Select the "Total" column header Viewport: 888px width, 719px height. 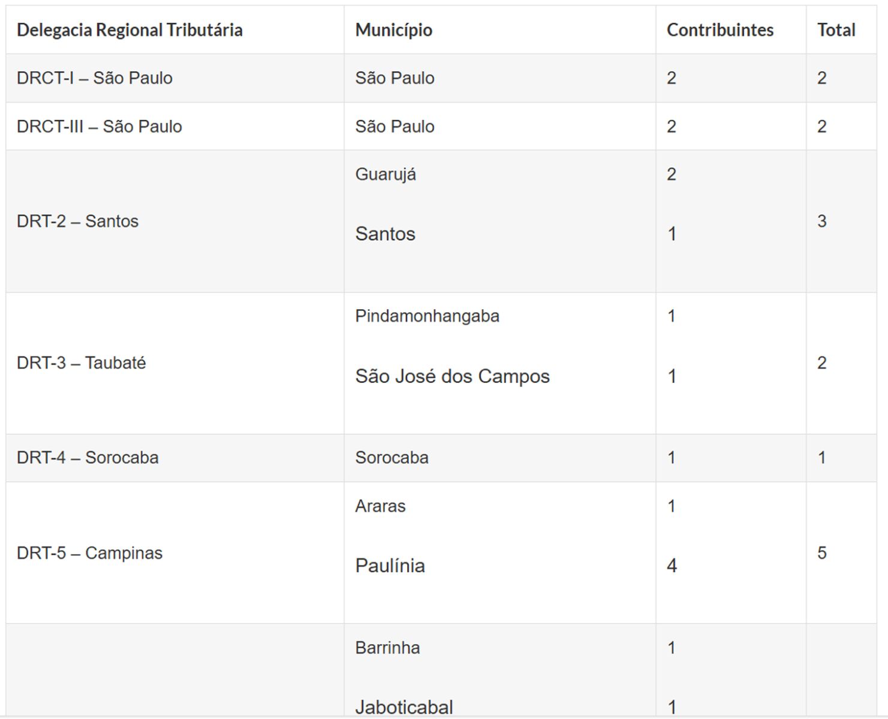(x=836, y=30)
